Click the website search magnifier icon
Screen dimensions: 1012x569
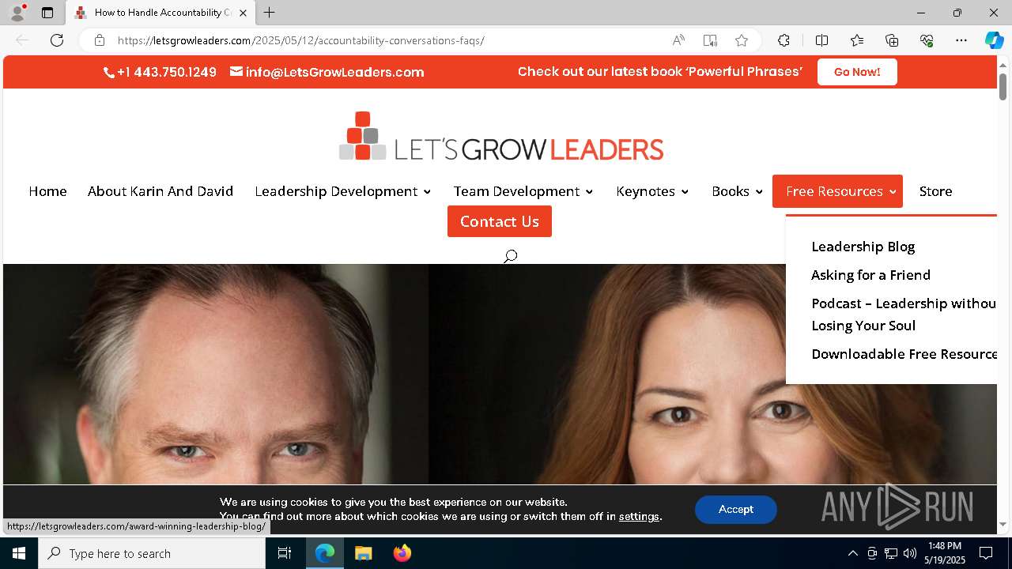pos(511,256)
